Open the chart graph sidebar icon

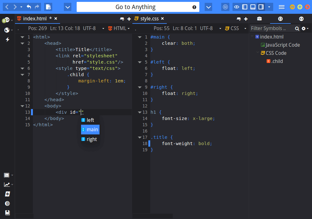pos(7,185)
